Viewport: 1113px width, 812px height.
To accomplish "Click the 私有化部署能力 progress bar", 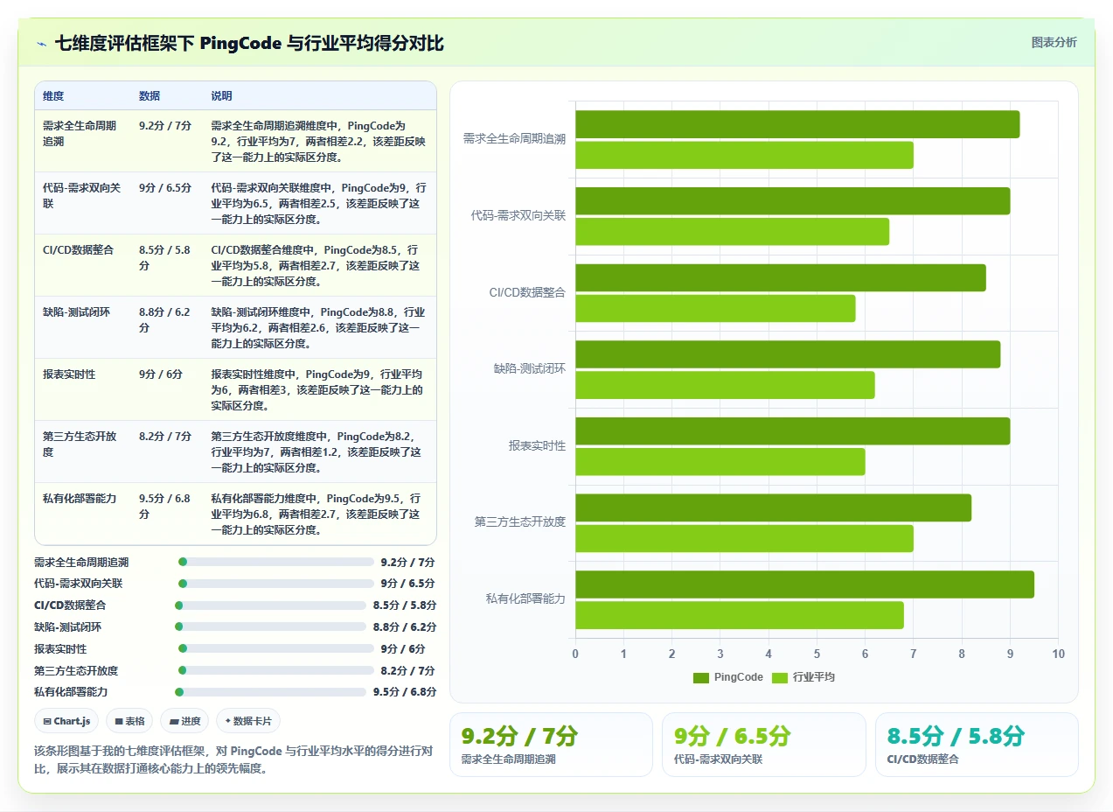I will tap(270, 692).
